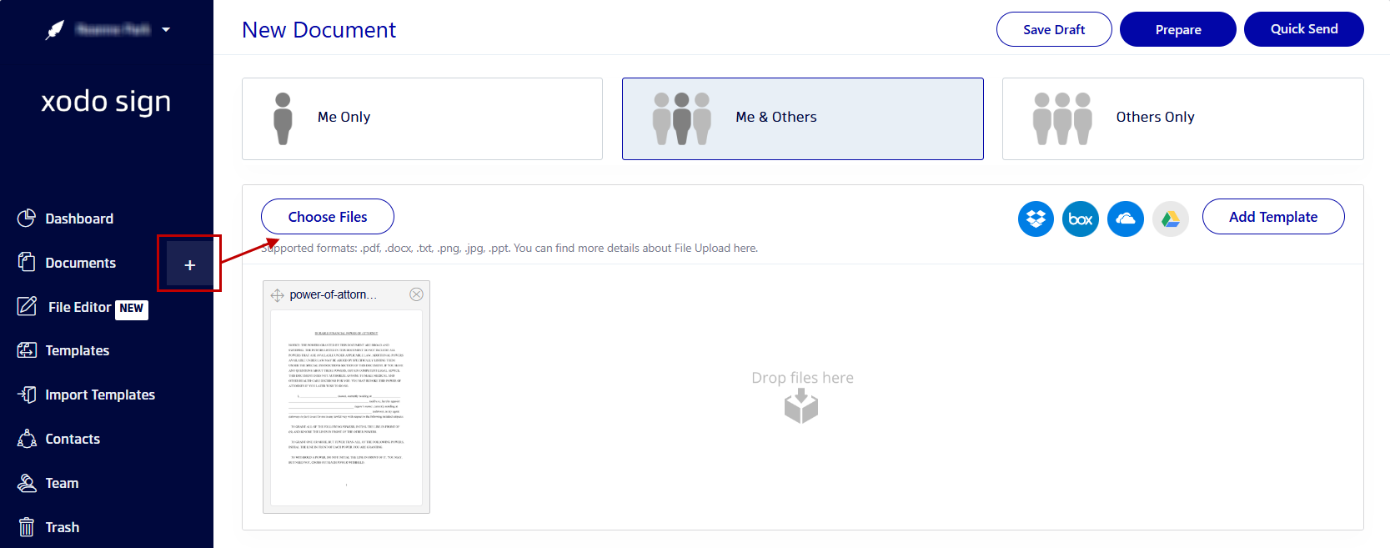1390x548 pixels.
Task: Click the Contacts people icon
Action: pyautogui.click(x=27, y=438)
